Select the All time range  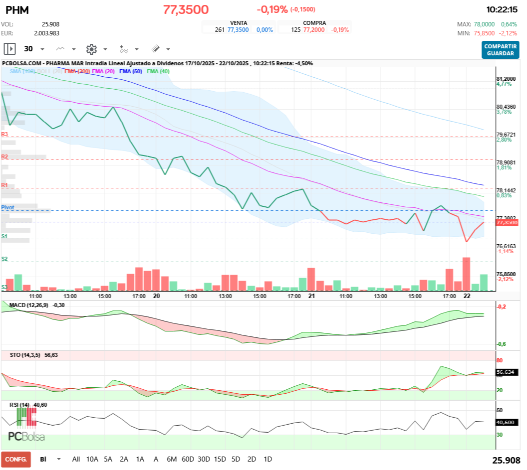coord(76,459)
